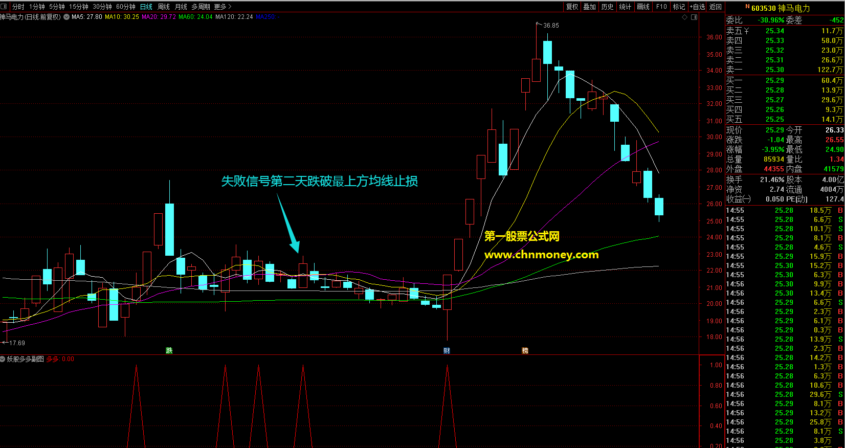Click the diamond marker icon above chart
The image size is (845, 448).
(685, 17)
